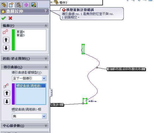This screenshot has height=133, width=154.
Task: Move guide curve down with arrow button
Action: point(7,101)
